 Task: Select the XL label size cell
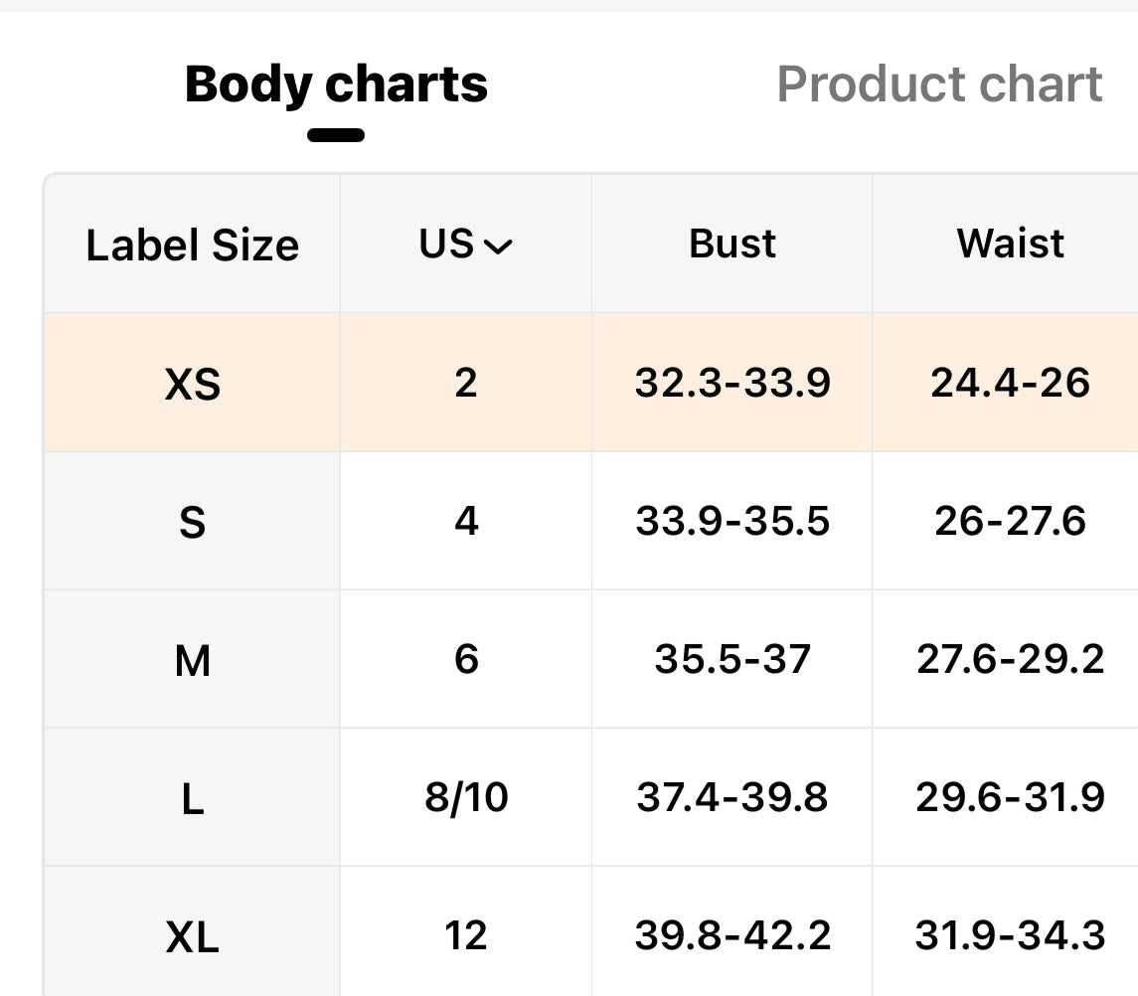192,936
